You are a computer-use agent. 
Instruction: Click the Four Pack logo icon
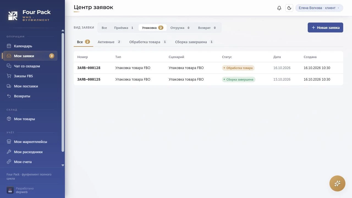[13, 16]
